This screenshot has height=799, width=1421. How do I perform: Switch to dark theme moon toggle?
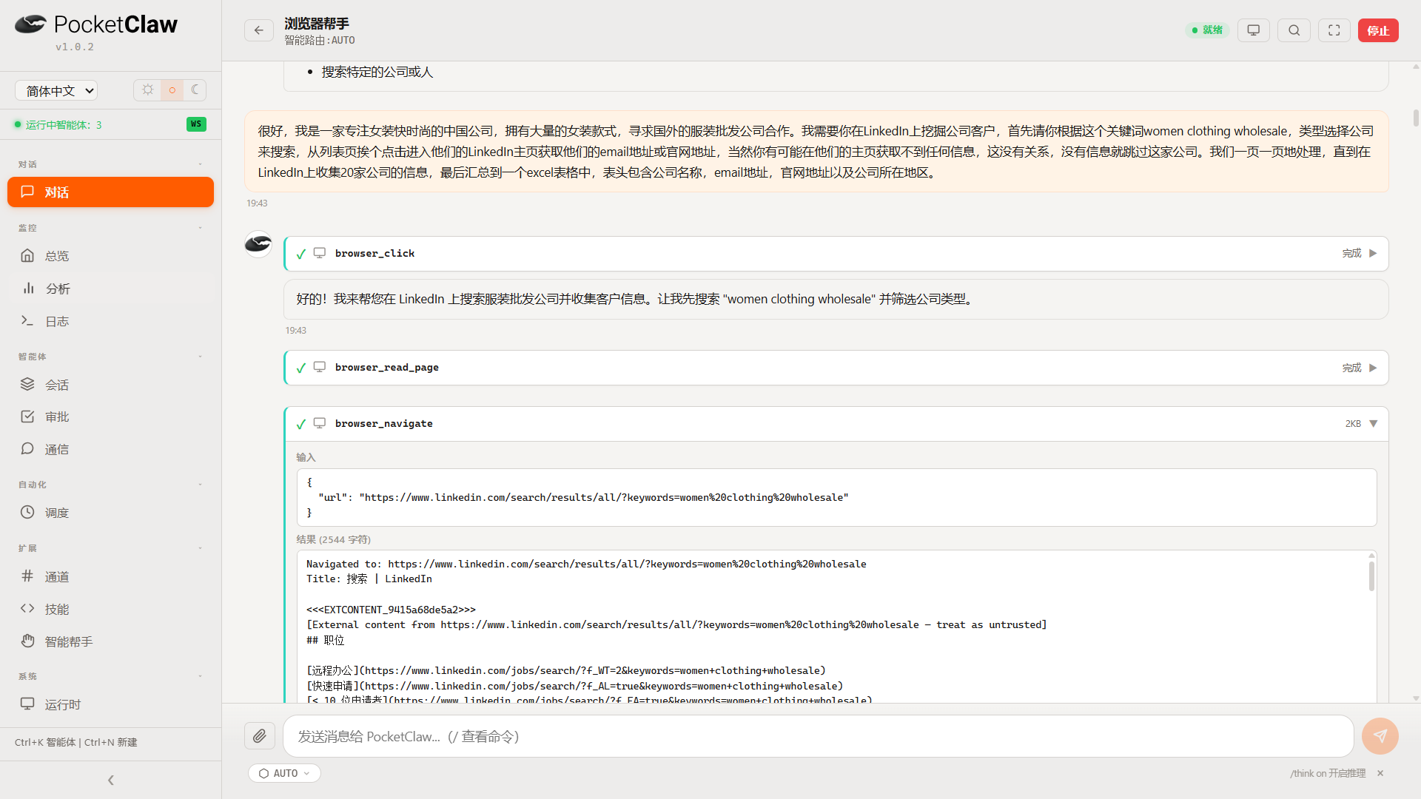pos(195,90)
